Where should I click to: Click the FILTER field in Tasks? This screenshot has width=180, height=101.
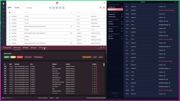point(19,8)
